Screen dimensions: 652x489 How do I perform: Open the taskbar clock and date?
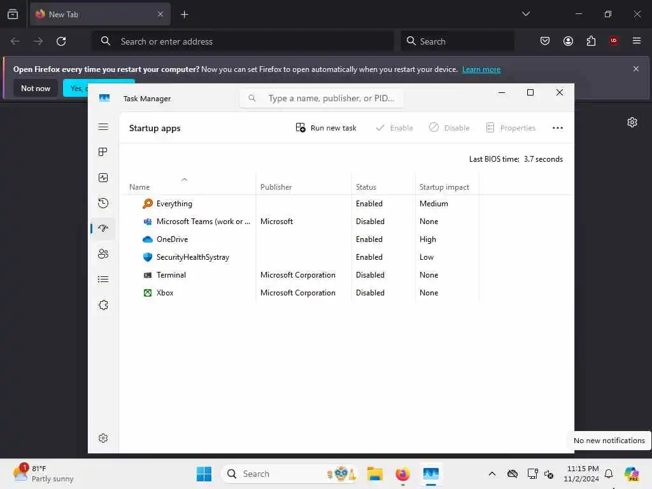click(x=581, y=474)
